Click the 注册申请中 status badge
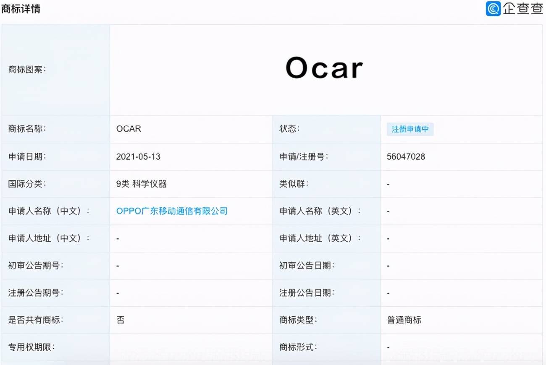The width and height of the screenshot is (546, 365). click(410, 129)
